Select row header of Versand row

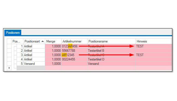9,64
